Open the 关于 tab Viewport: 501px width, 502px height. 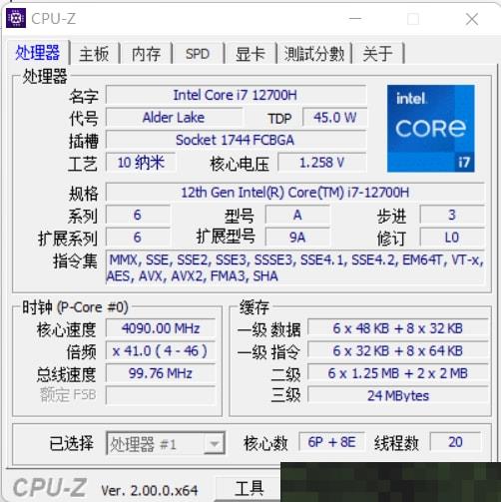[378, 54]
